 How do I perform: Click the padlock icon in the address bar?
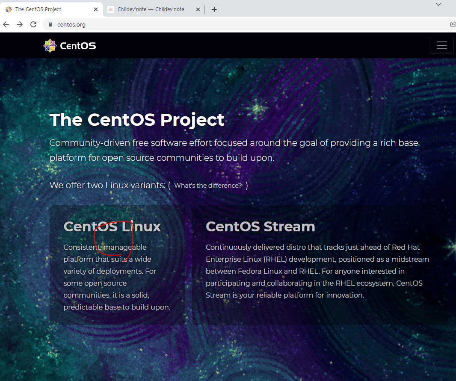[x=50, y=24]
